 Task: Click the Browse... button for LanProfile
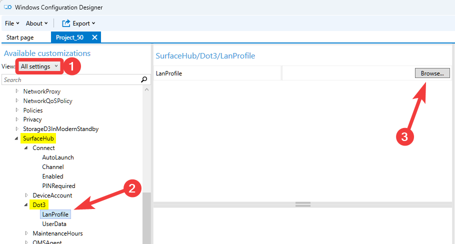[x=432, y=73]
